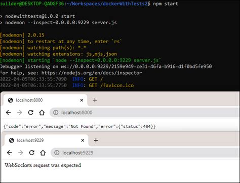Close the localhost:9229 tab
The image size is (240, 183).
pos(83,140)
